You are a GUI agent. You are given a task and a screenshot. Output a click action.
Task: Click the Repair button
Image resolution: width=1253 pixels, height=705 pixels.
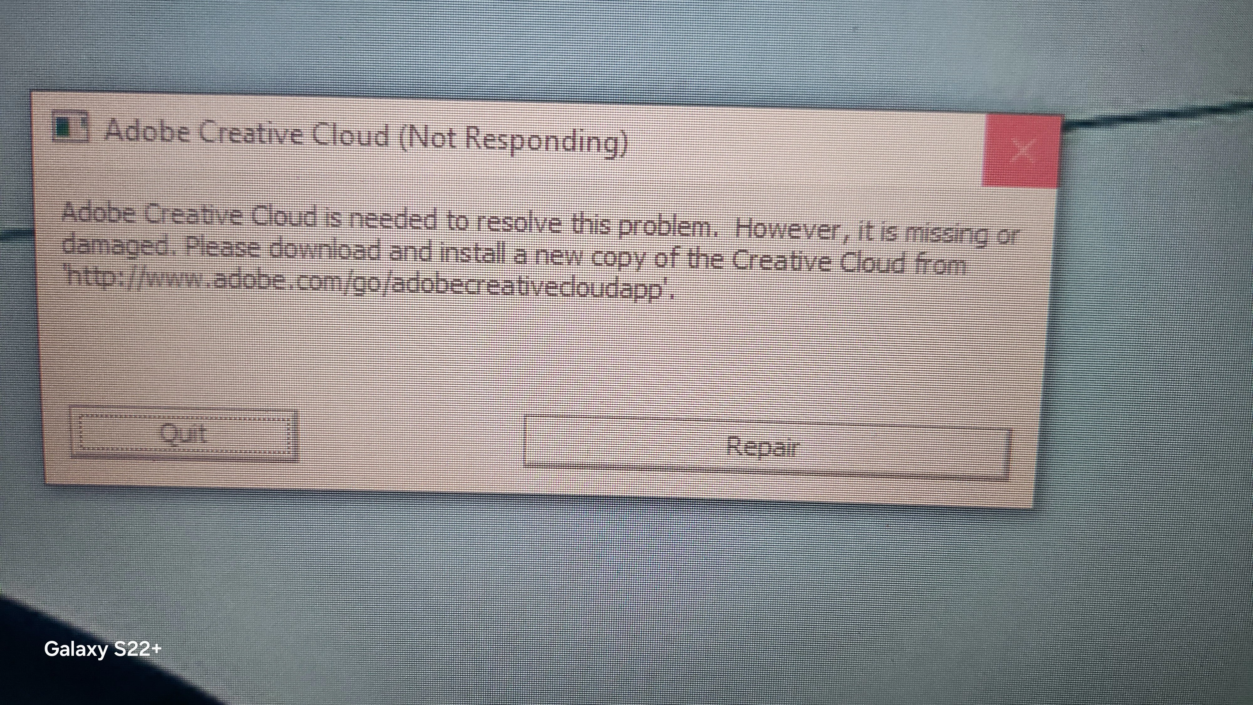767,447
